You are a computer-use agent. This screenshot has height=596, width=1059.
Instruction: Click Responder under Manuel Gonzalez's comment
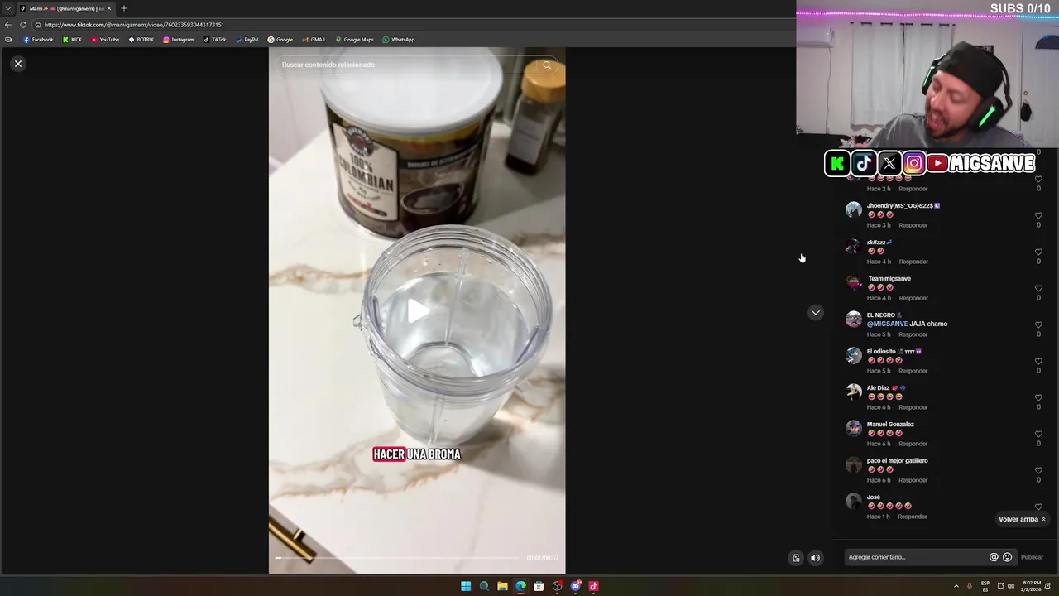point(913,444)
